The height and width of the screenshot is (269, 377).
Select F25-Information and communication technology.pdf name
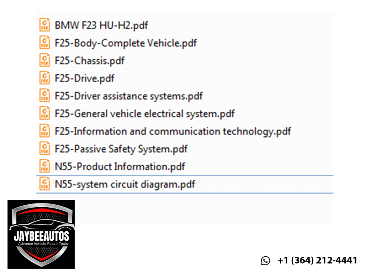(173, 131)
